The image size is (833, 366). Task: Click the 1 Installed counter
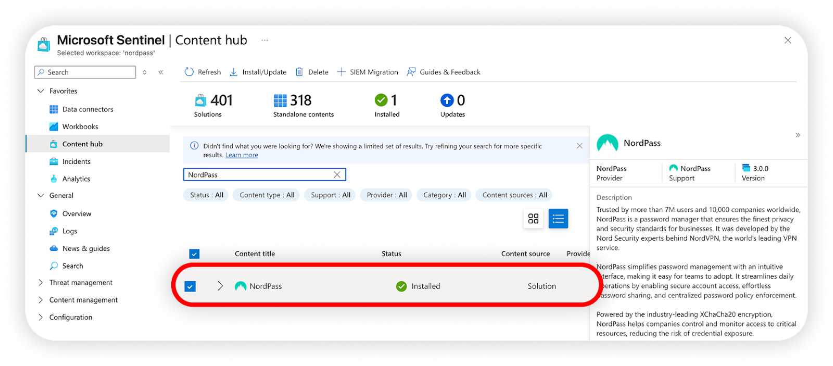(387, 106)
